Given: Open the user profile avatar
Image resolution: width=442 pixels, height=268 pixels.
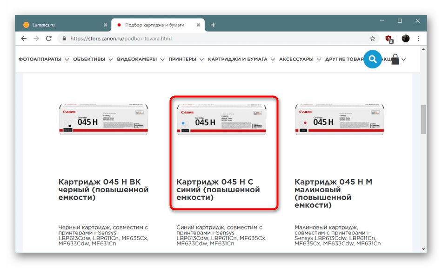Looking at the screenshot, I should [x=406, y=39].
